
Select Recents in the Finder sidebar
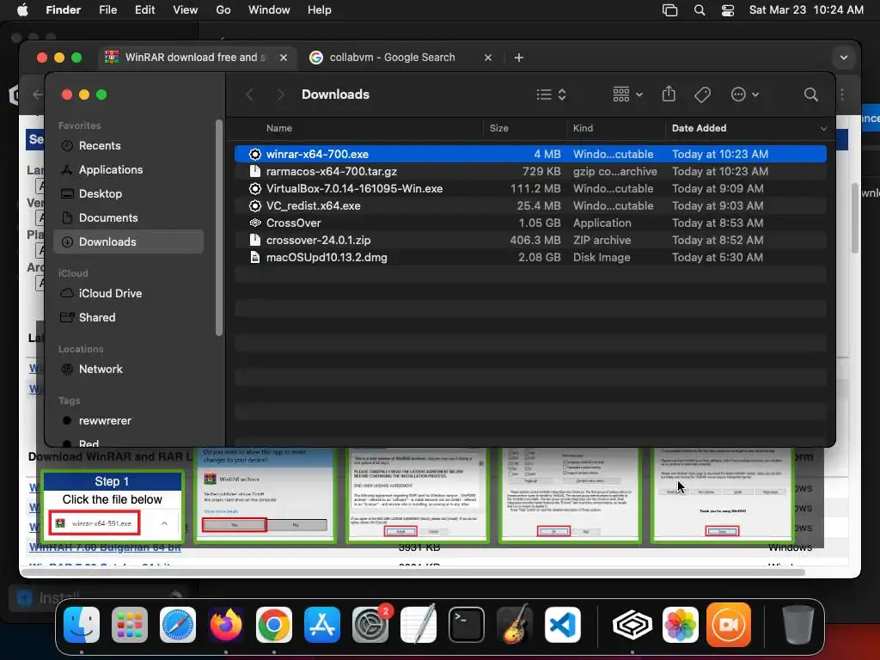pyautogui.click(x=129, y=145)
